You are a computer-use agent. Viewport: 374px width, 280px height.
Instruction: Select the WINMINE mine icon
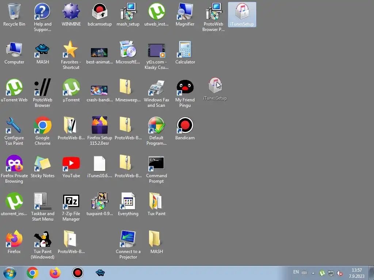tap(71, 14)
